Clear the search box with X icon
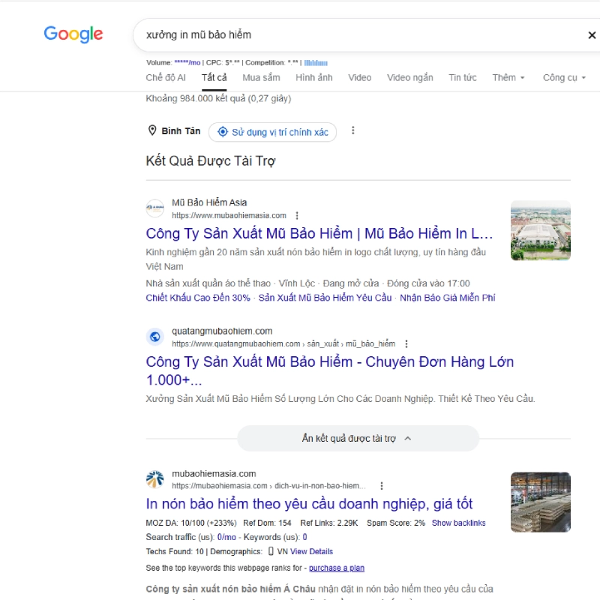 pyautogui.click(x=592, y=35)
